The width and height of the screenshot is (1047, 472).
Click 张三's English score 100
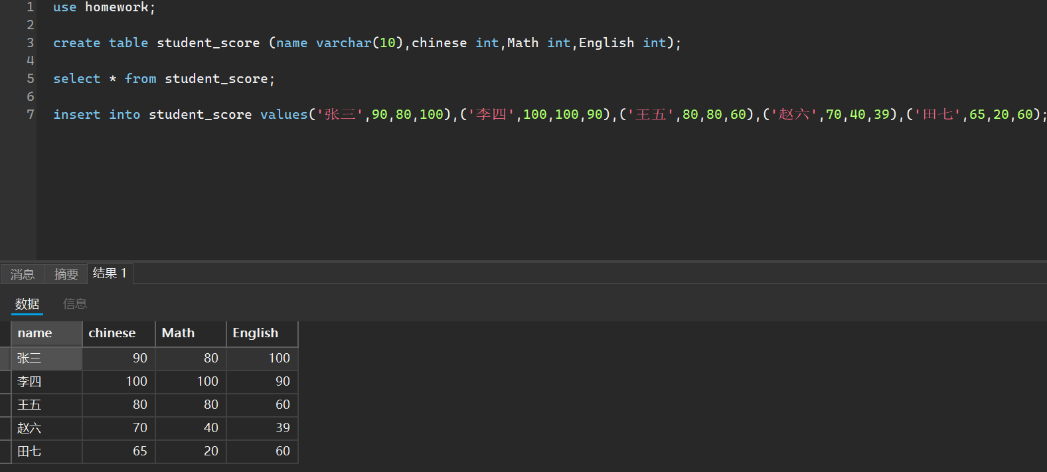click(x=262, y=358)
